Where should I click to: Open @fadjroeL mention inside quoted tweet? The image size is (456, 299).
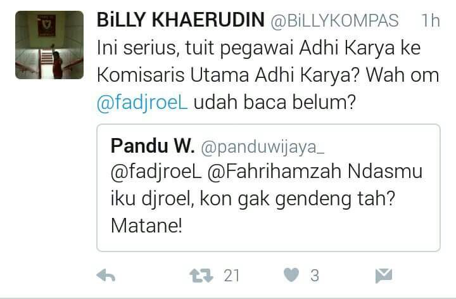point(156,172)
